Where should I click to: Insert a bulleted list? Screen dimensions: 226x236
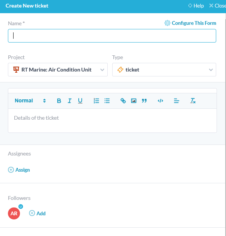107,101
